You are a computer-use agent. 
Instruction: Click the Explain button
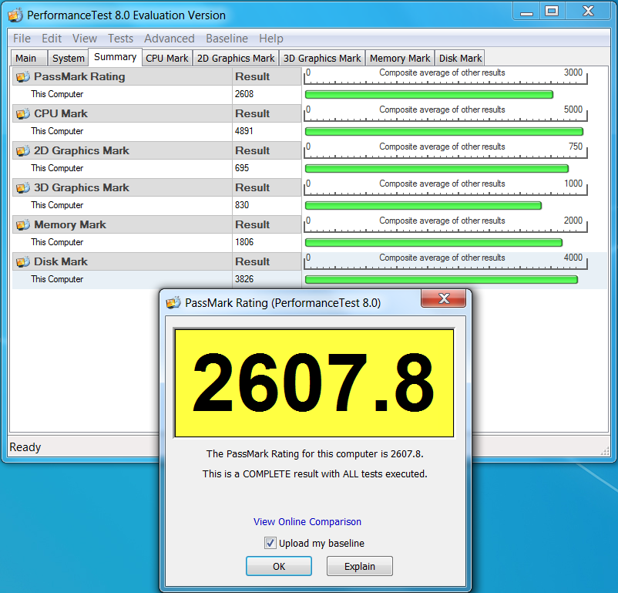[359, 566]
